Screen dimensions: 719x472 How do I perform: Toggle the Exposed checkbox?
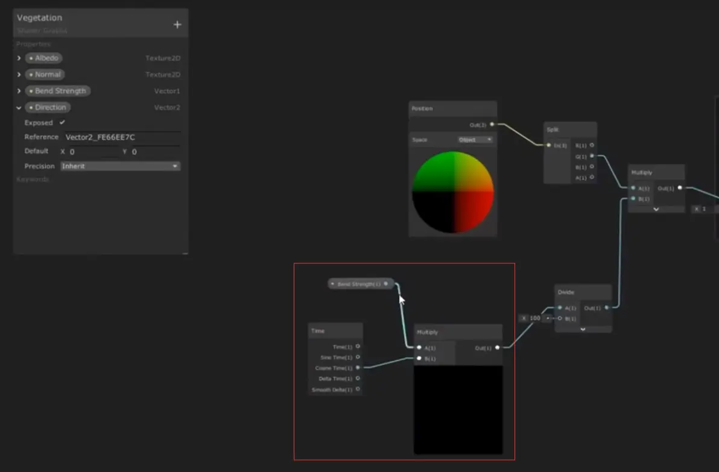pyautogui.click(x=62, y=122)
